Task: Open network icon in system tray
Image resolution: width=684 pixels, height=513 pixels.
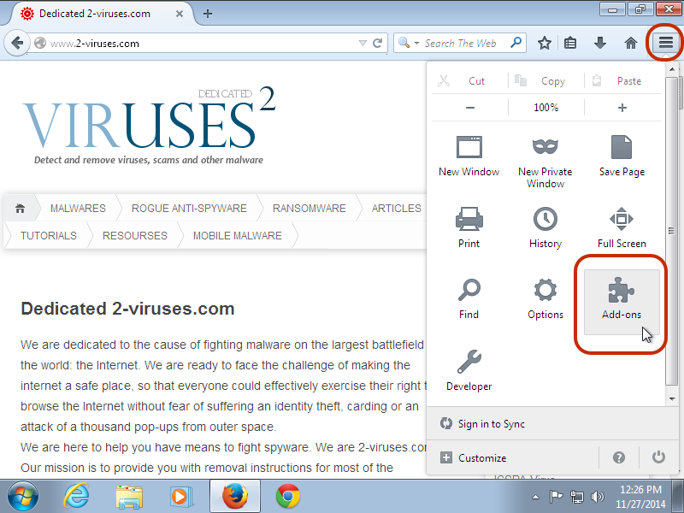Action: tap(577, 497)
